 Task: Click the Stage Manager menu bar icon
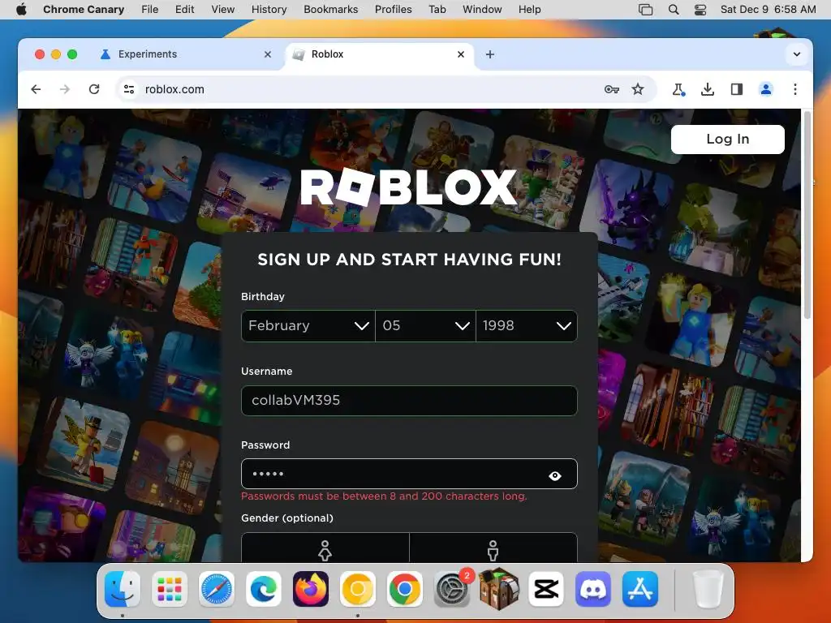[x=645, y=9]
